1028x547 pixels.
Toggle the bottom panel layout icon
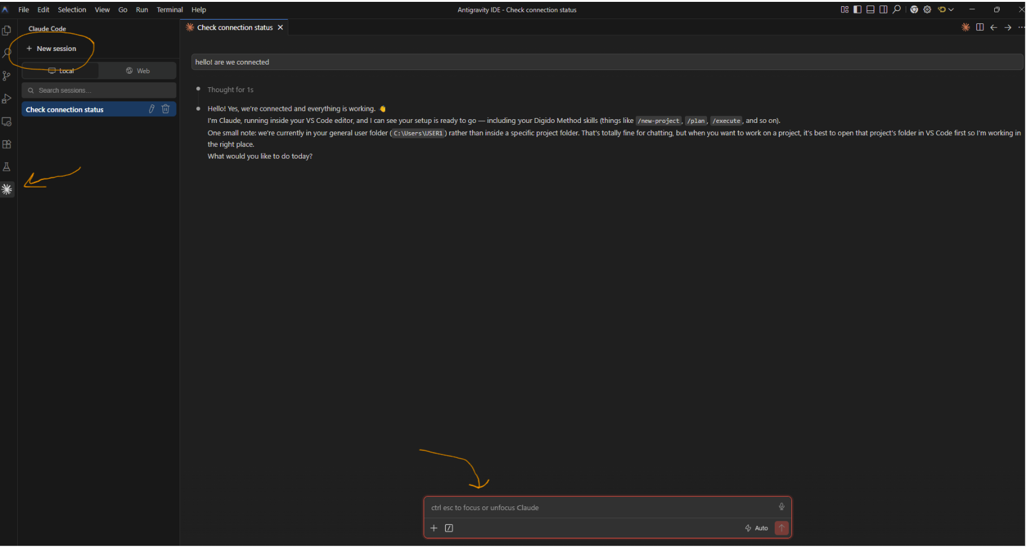point(871,9)
